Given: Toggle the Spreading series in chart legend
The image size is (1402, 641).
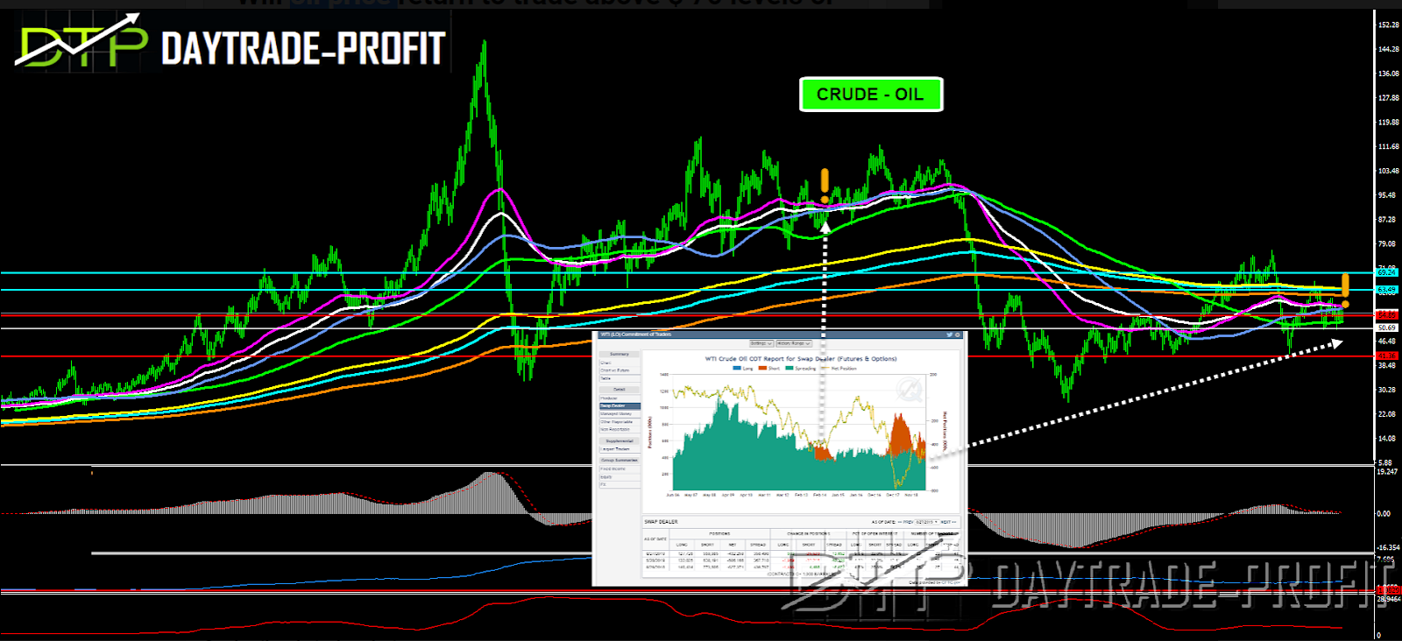Looking at the screenshot, I should pyautogui.click(x=801, y=369).
